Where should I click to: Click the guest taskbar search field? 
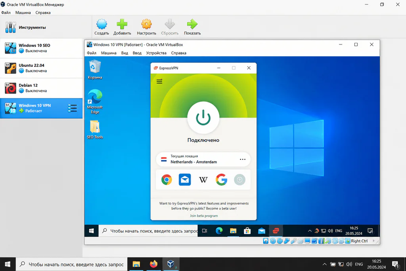coord(148,231)
